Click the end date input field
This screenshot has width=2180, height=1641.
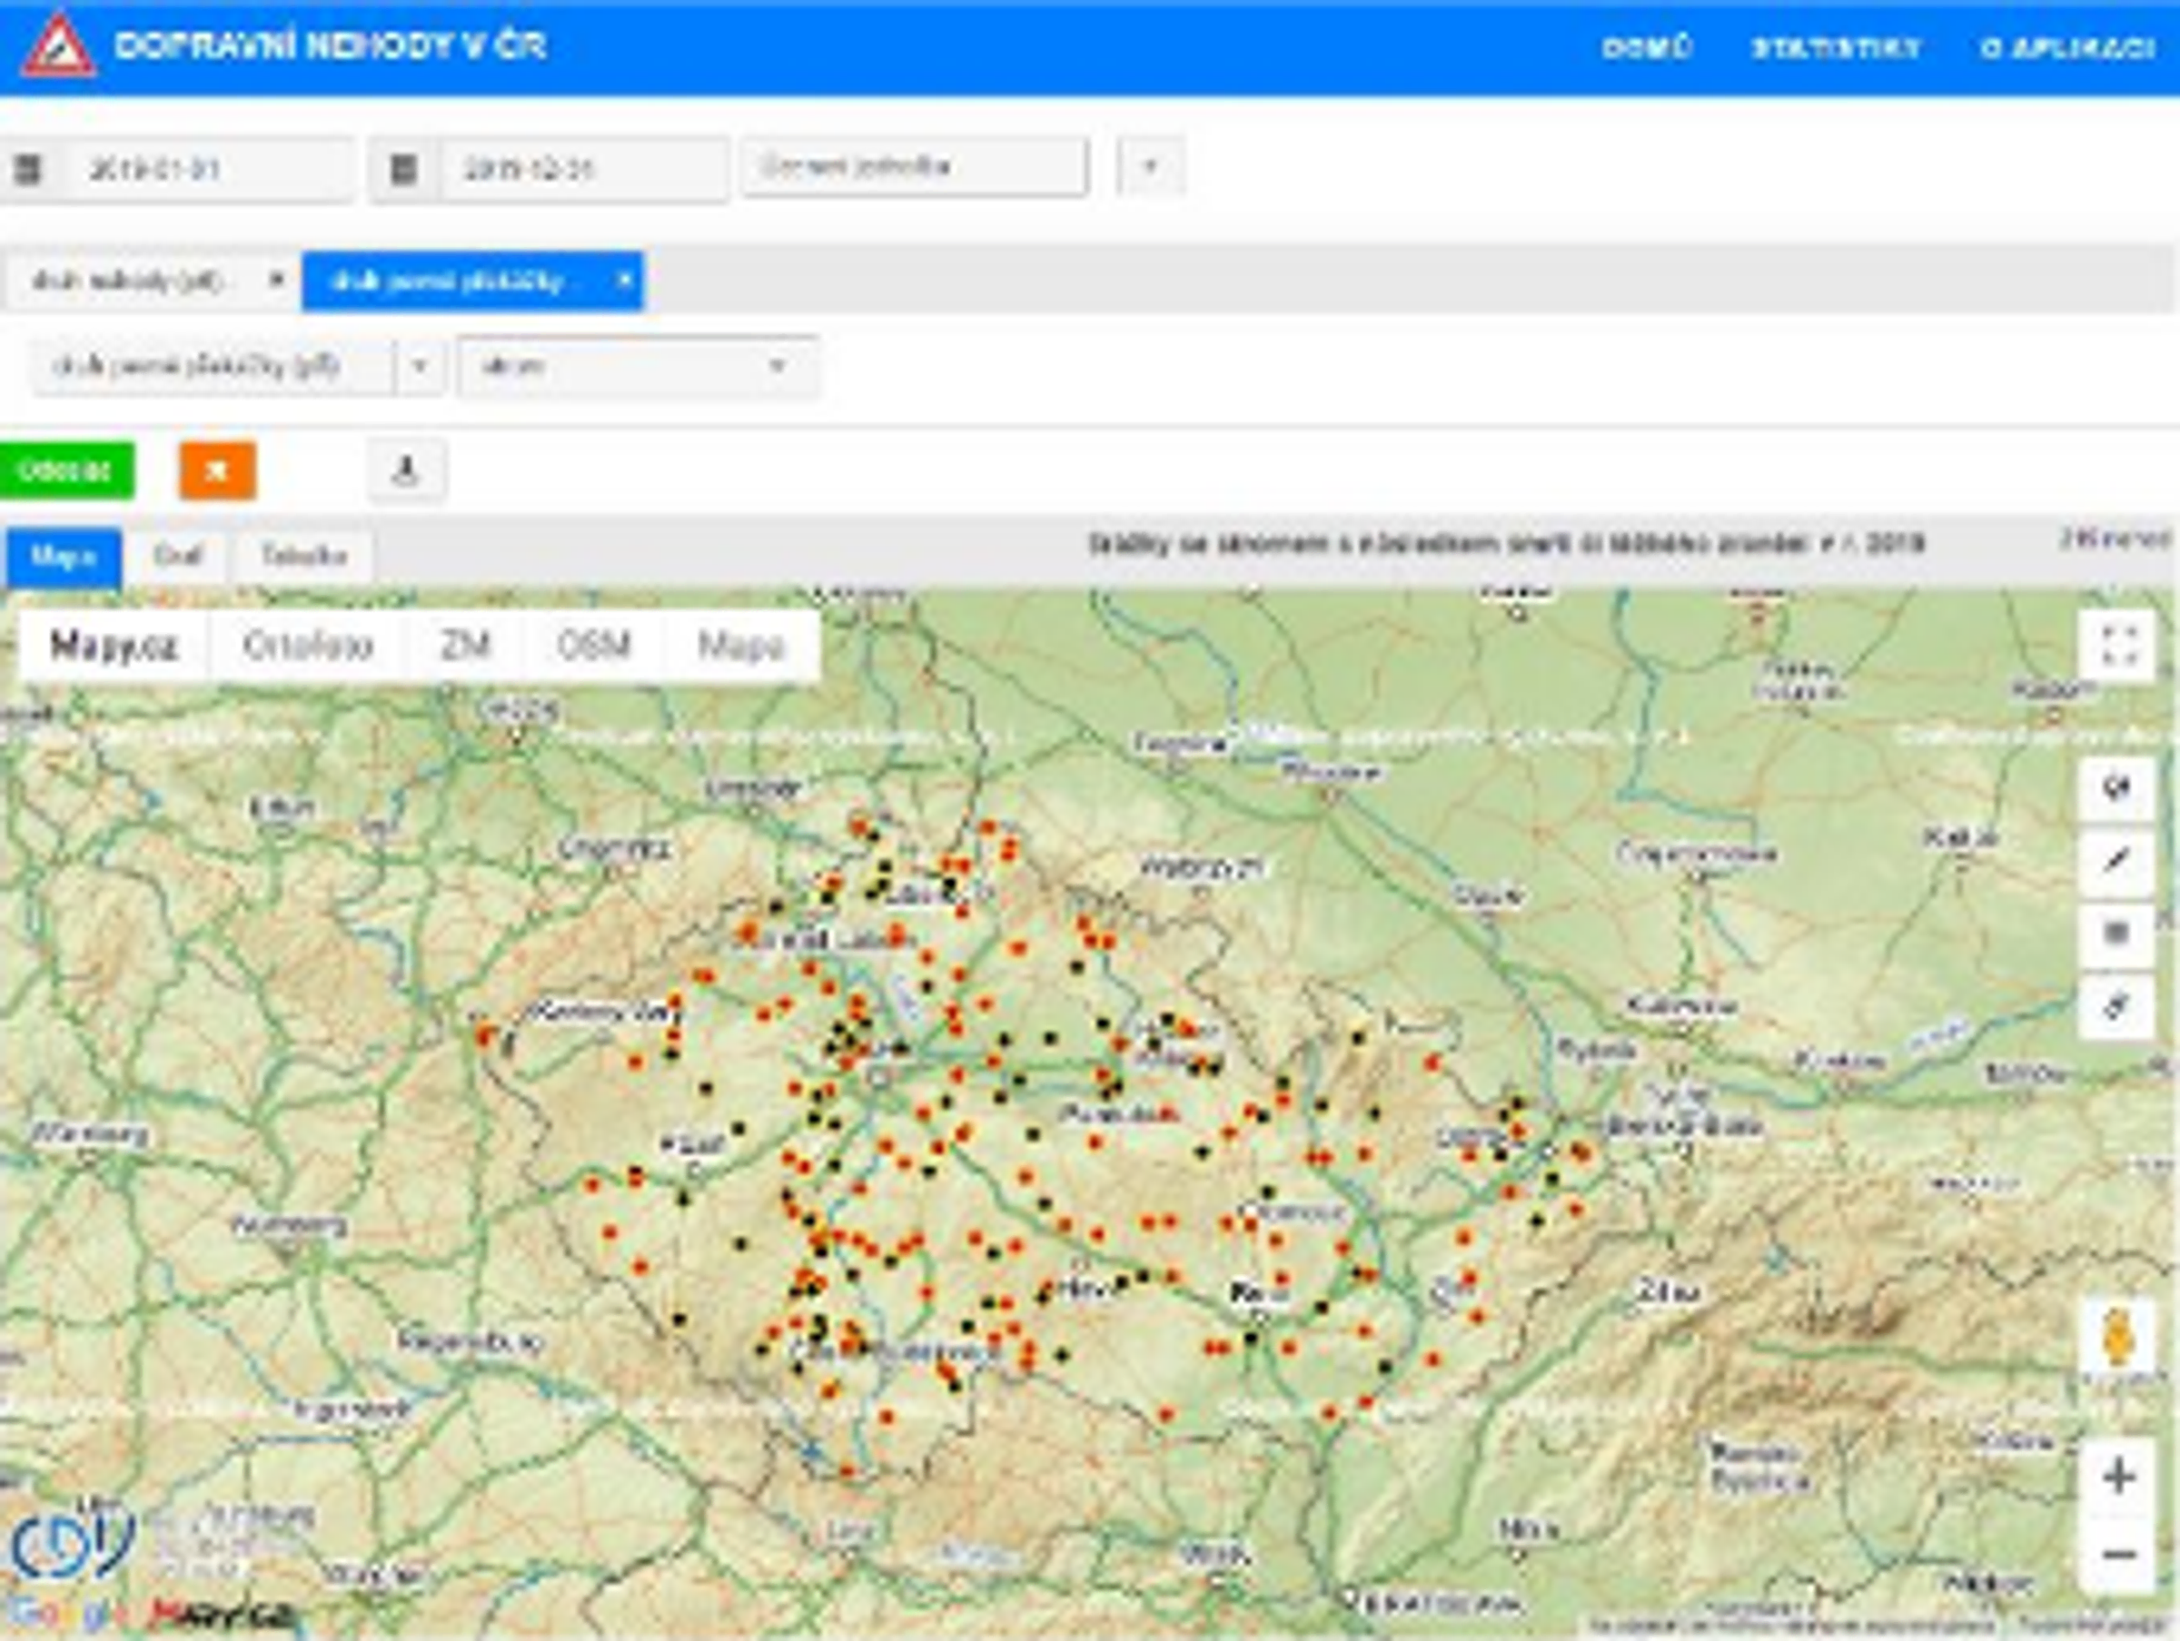tap(581, 170)
